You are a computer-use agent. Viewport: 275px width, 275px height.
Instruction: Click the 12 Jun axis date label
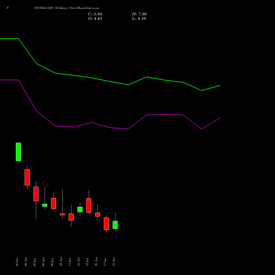79,262
